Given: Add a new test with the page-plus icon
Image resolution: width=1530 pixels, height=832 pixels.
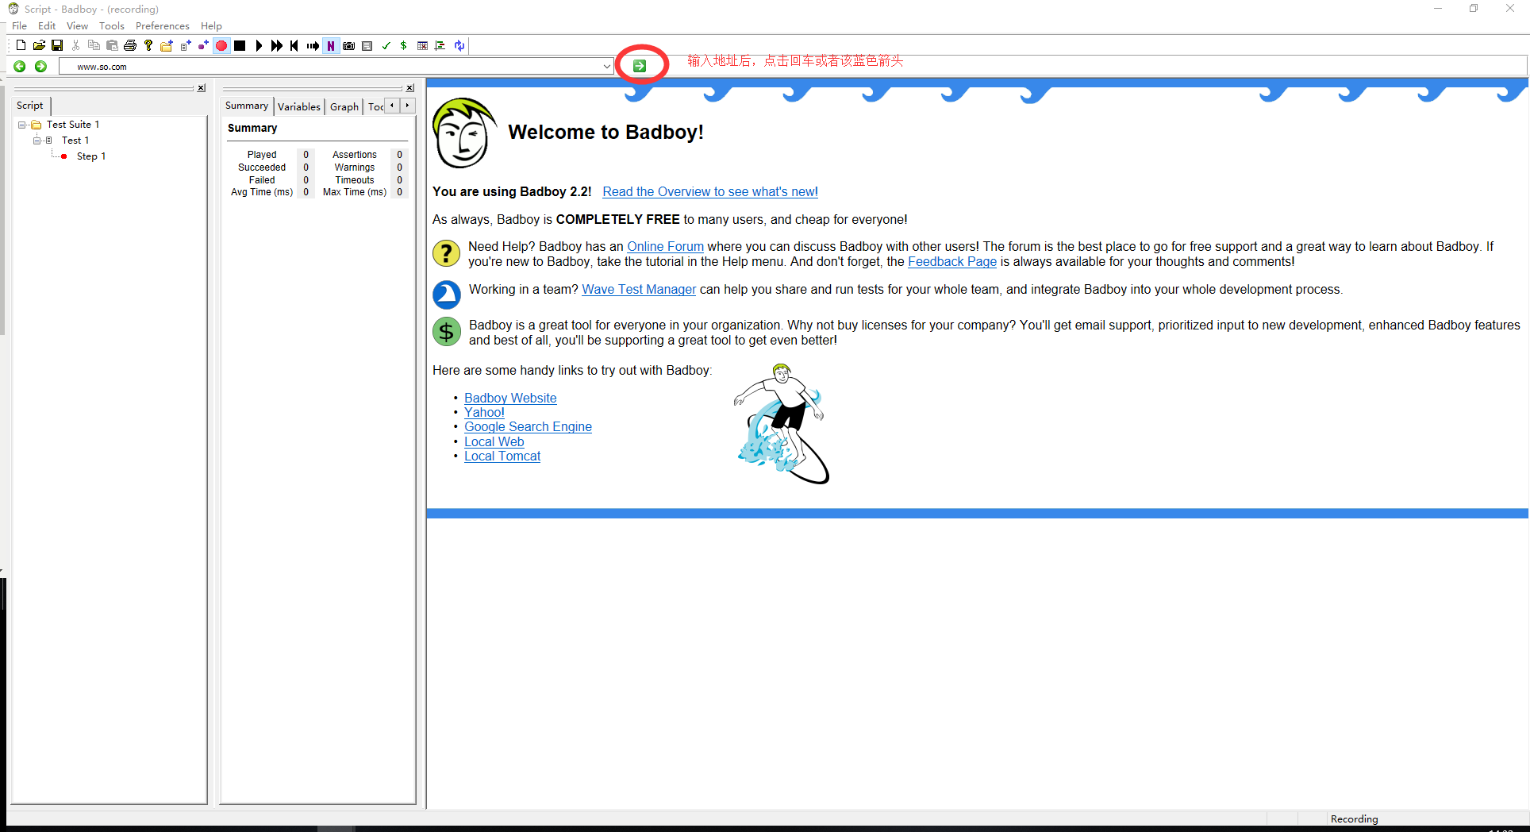Looking at the screenshot, I should point(185,45).
